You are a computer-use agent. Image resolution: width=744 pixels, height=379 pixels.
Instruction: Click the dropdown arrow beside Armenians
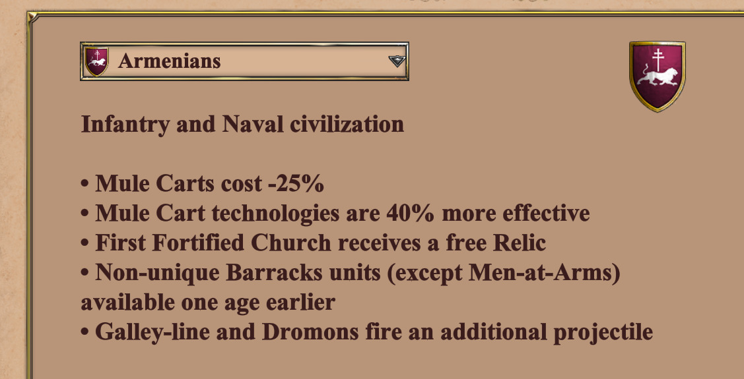click(x=396, y=61)
